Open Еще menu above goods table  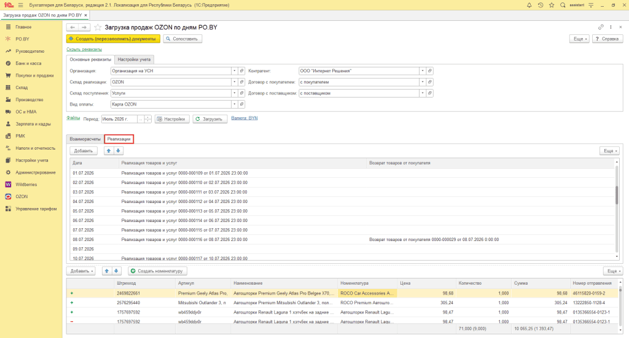[613, 271]
